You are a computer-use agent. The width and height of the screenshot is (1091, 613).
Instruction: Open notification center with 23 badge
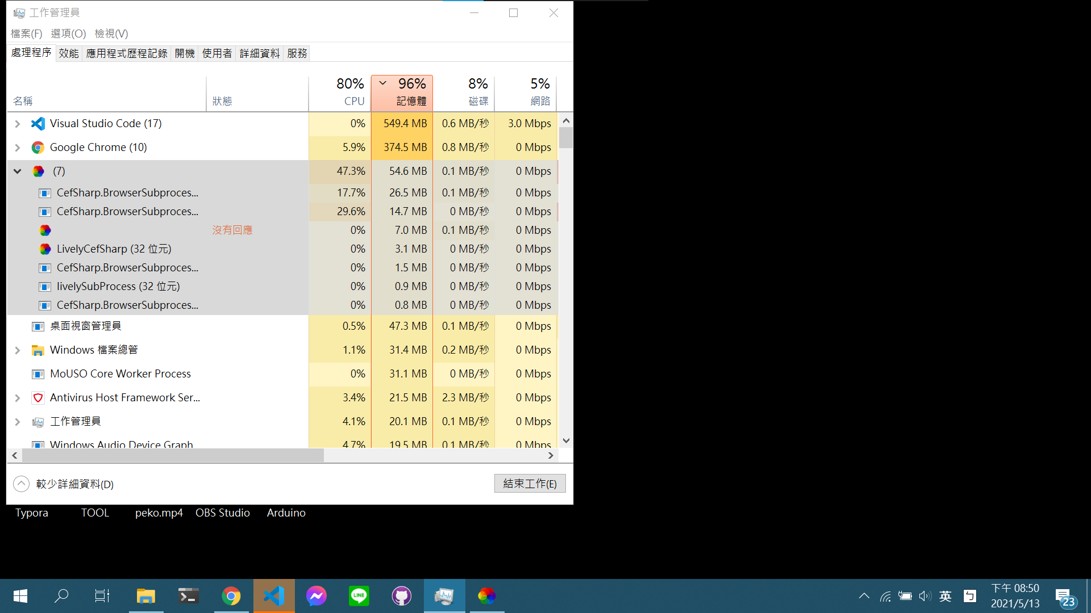pos(1065,597)
